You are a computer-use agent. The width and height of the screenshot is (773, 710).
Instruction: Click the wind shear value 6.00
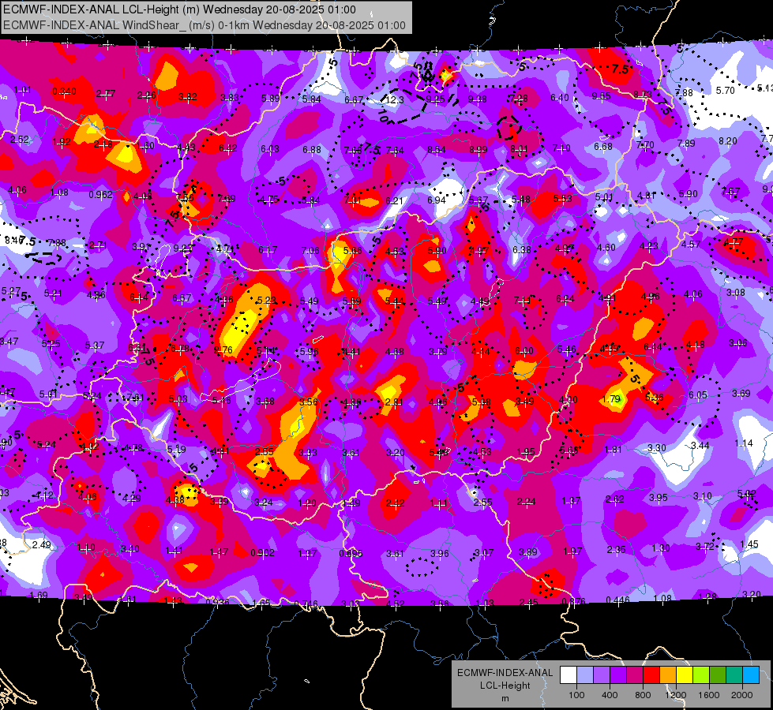[x=523, y=350]
